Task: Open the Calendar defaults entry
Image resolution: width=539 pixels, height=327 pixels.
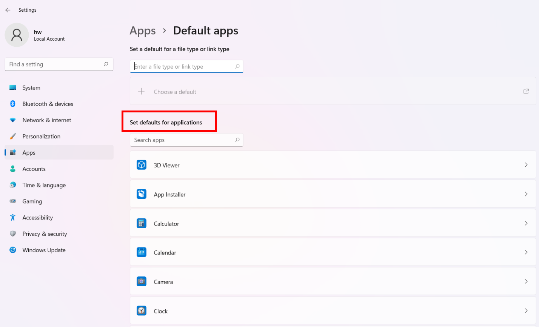Action: tap(333, 252)
